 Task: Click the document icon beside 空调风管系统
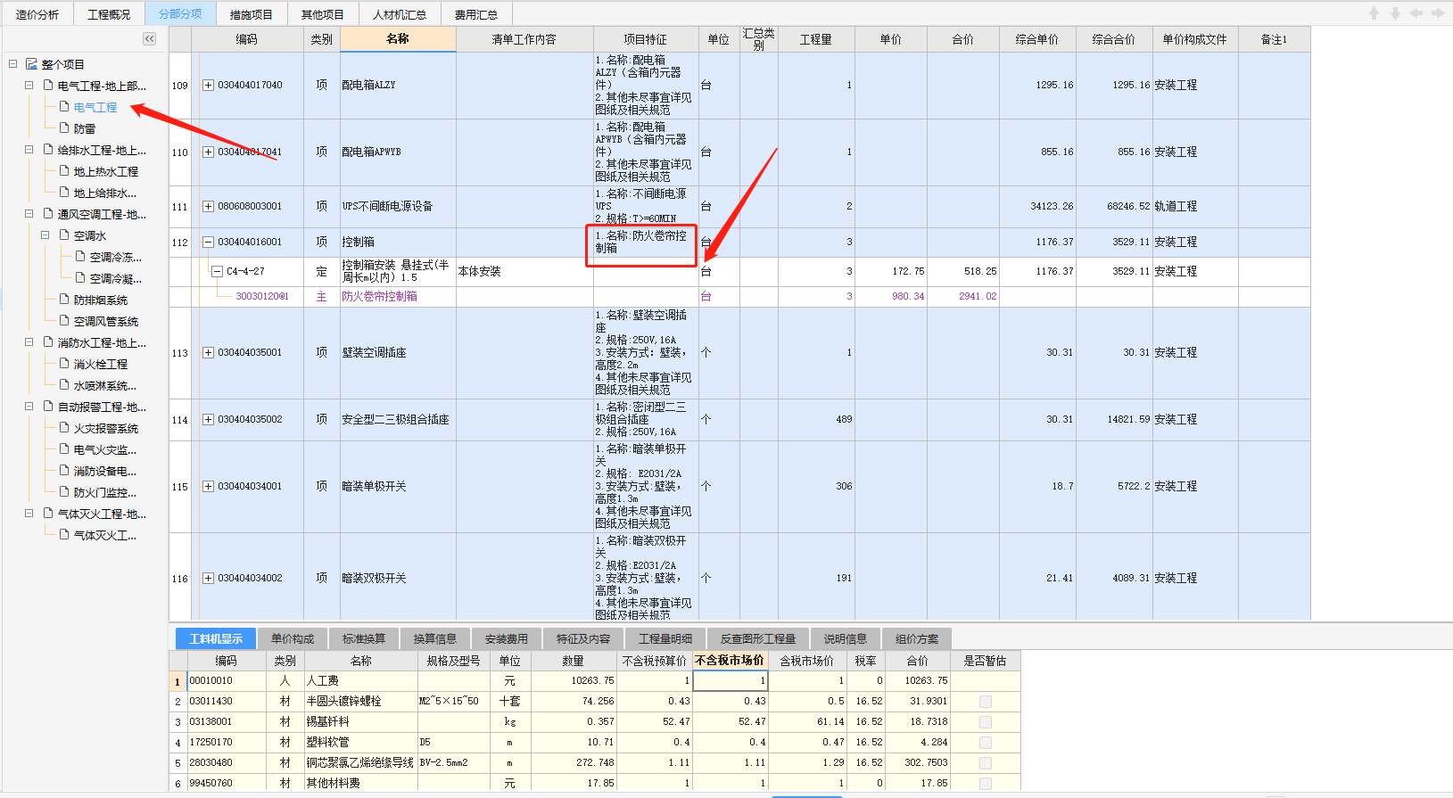[x=64, y=321]
